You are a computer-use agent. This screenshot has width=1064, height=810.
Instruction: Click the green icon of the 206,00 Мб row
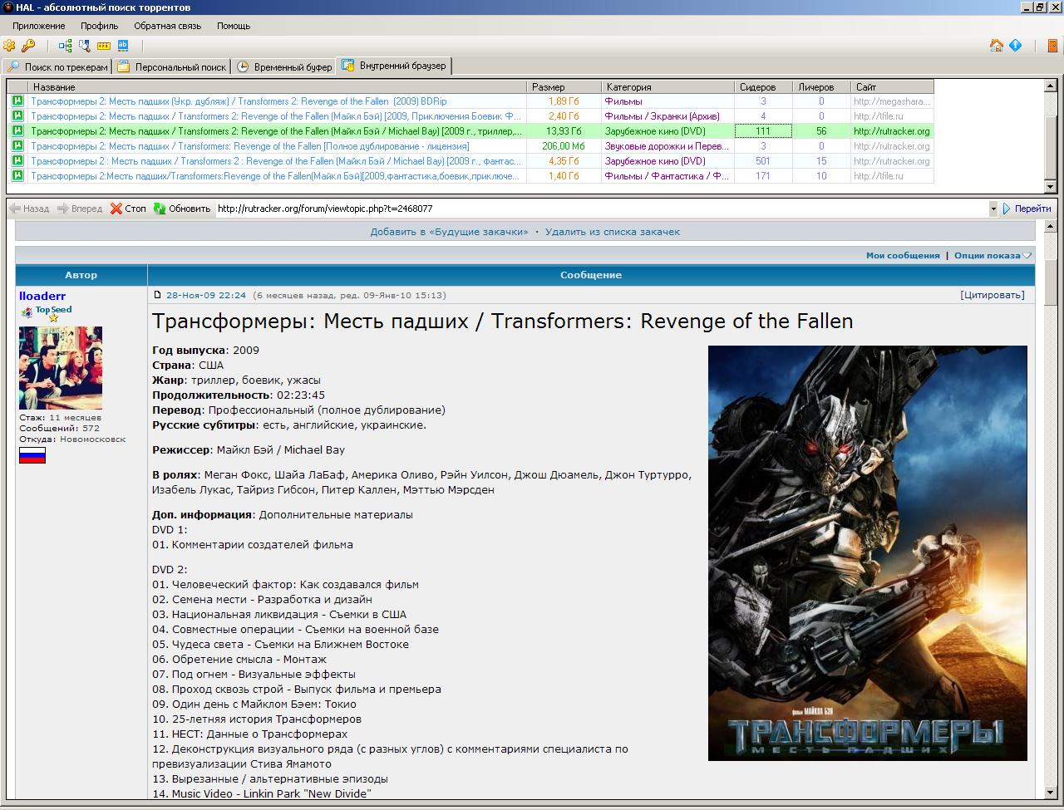pos(17,146)
